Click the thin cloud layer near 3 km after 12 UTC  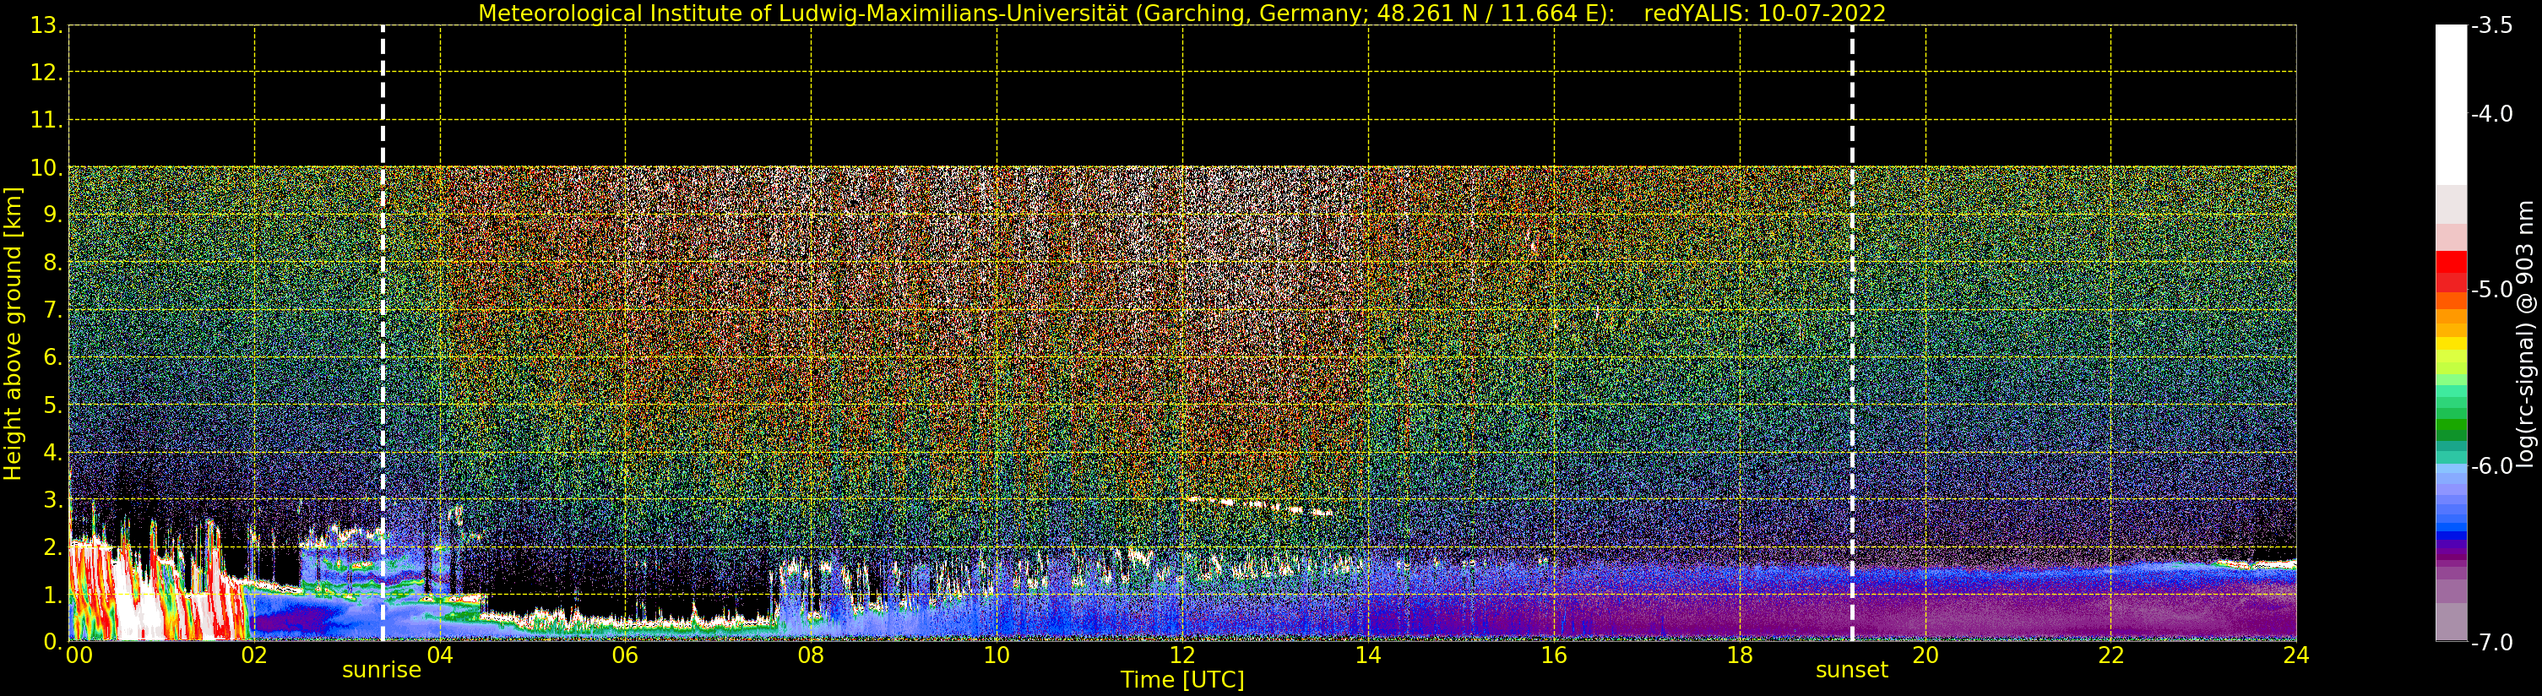tap(1258, 505)
